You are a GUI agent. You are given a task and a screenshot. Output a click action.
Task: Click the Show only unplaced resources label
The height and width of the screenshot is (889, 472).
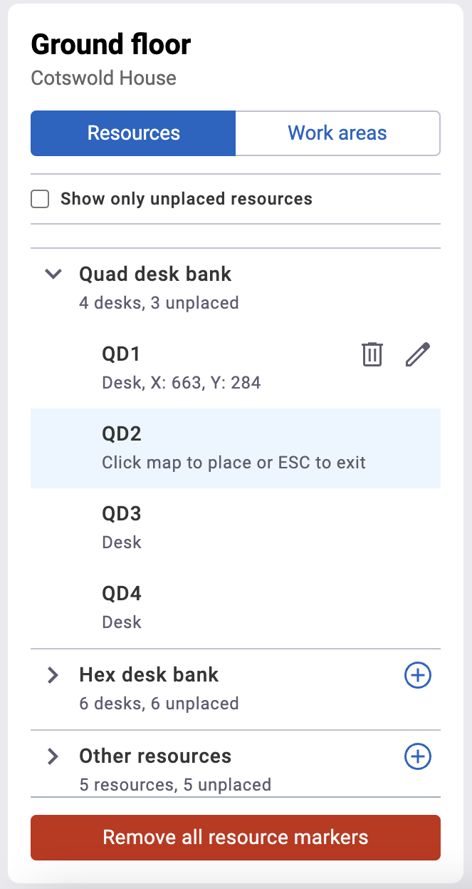[x=187, y=199]
